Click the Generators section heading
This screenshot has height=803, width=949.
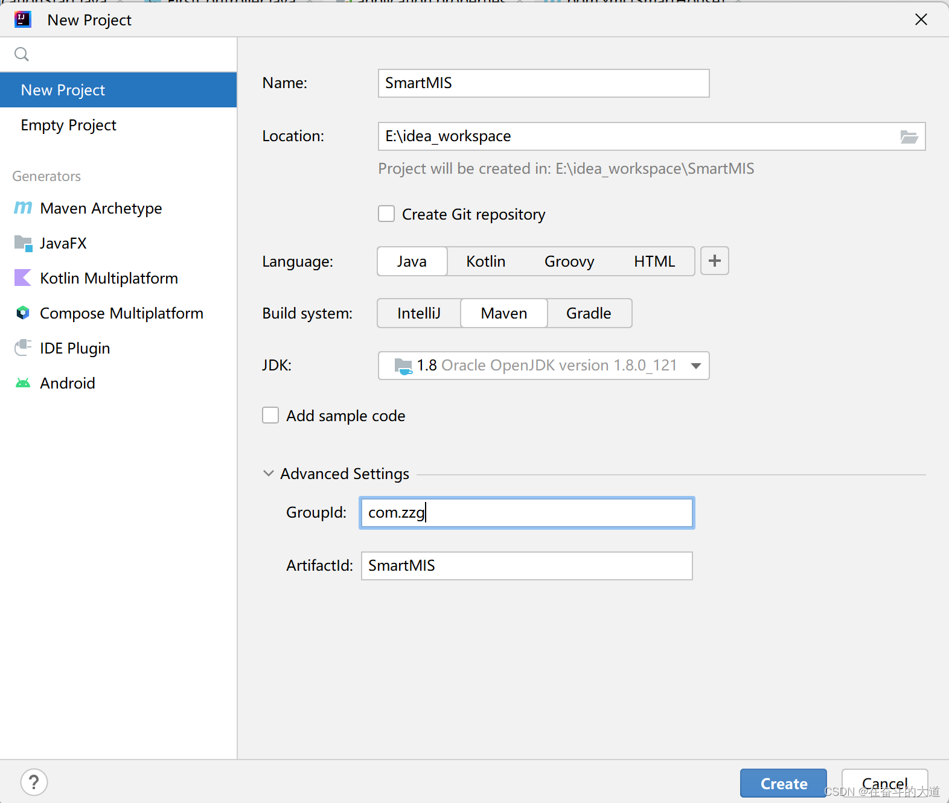(46, 176)
